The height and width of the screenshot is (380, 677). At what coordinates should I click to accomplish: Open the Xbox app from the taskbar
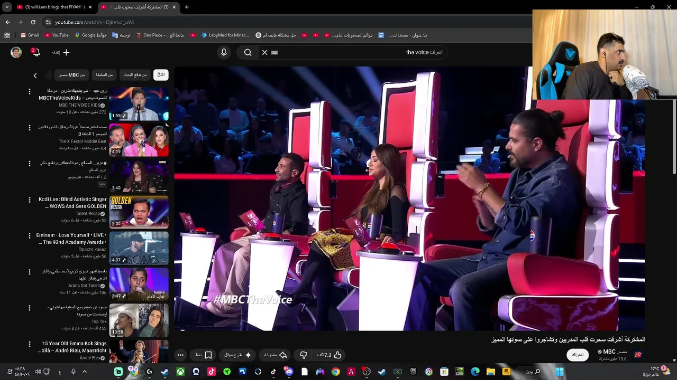click(180, 372)
